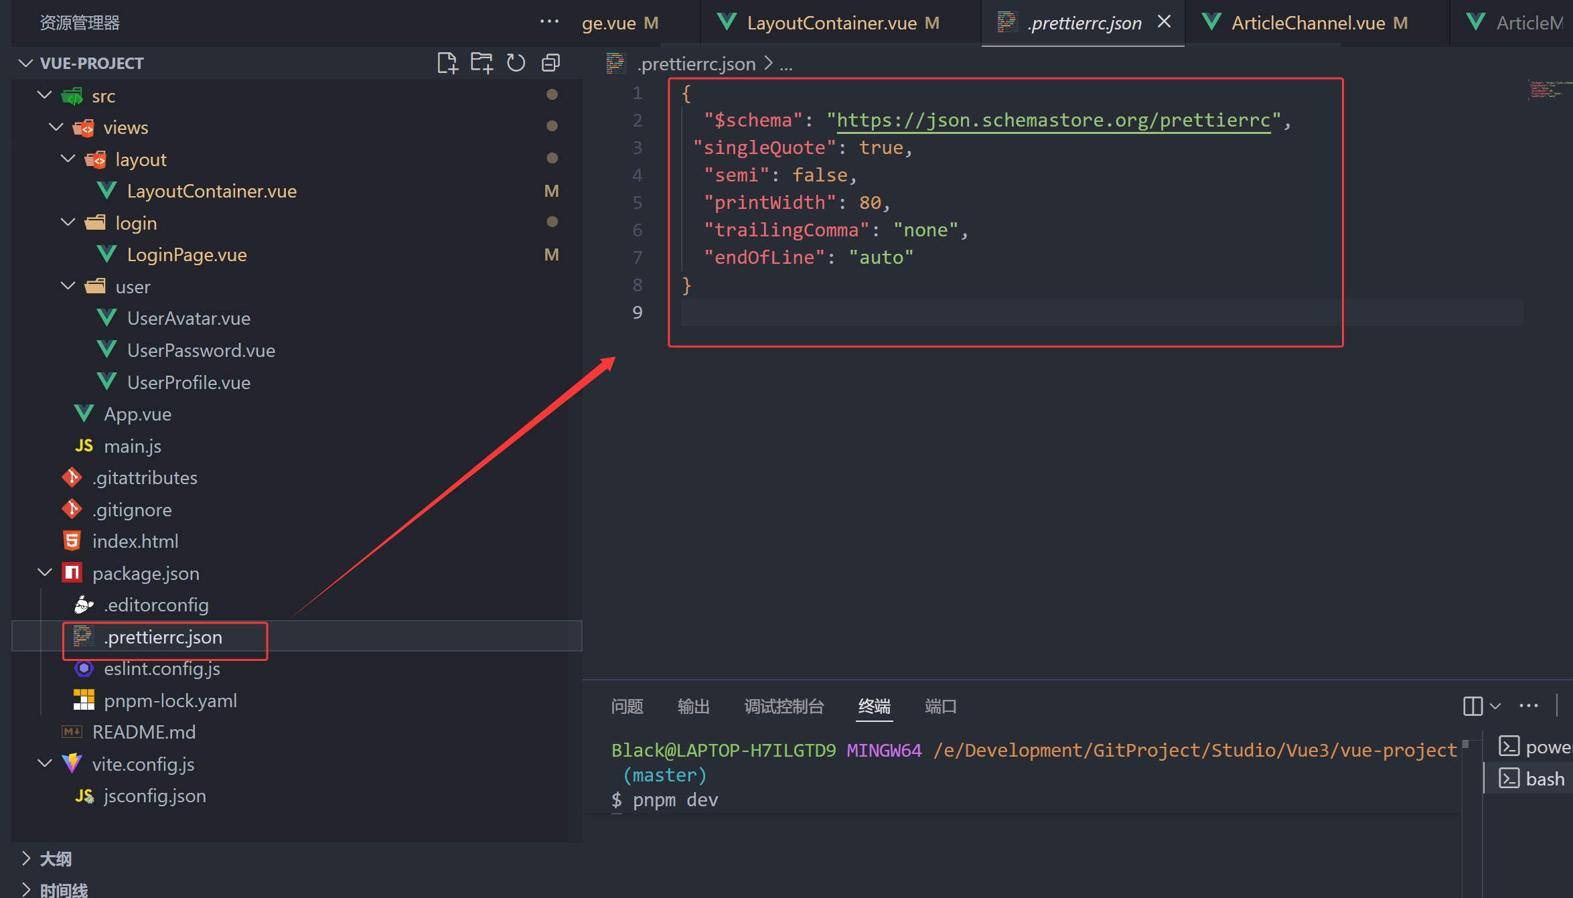
Task: Click the New Folder icon in explorer
Action: [481, 63]
